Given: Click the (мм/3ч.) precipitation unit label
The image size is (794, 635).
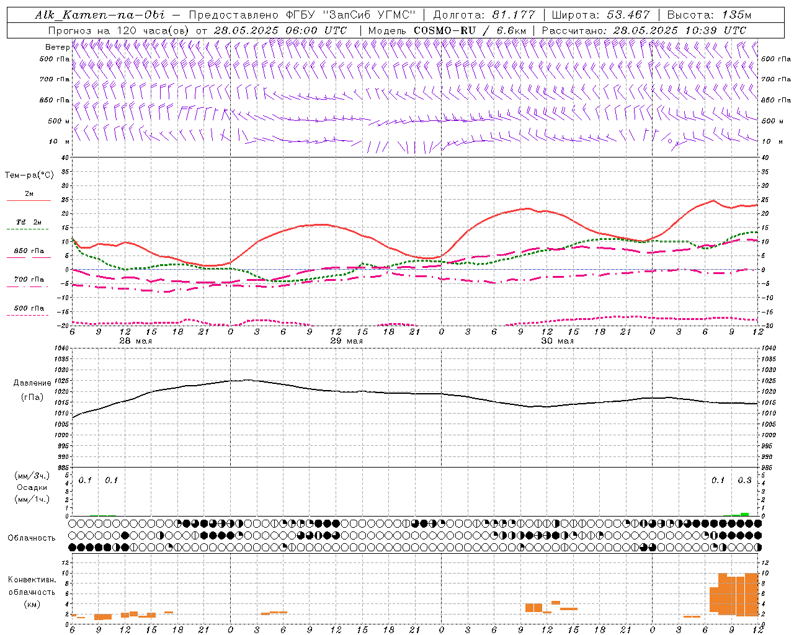Looking at the screenshot, I should coord(32,476).
